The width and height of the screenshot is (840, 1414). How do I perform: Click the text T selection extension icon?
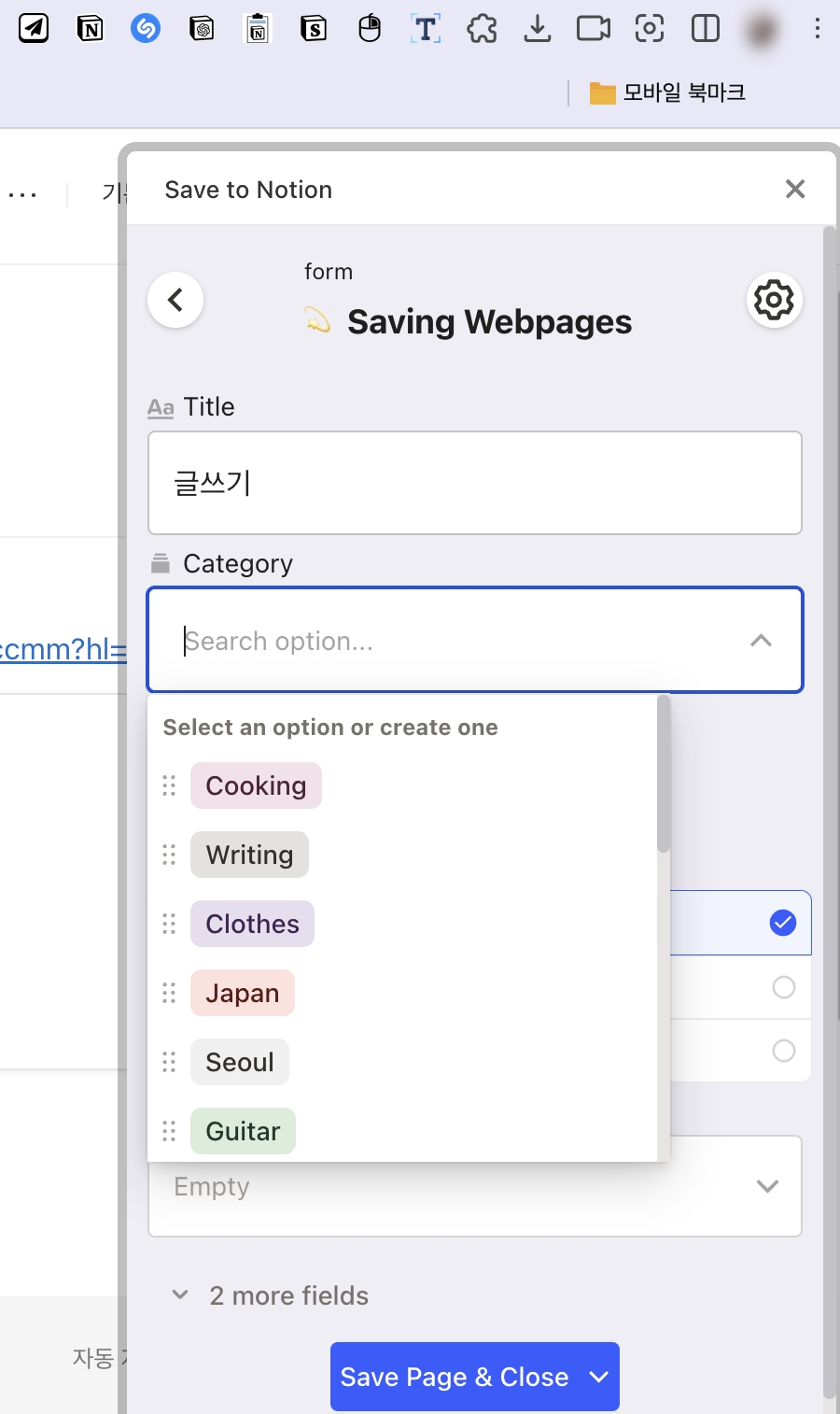426,29
